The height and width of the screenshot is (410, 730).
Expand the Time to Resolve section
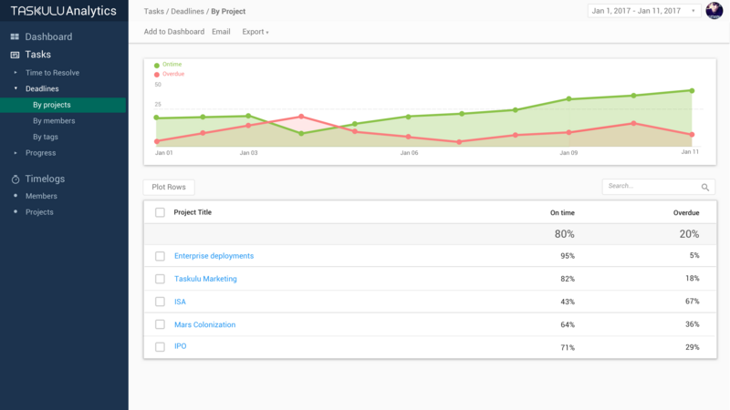[x=16, y=73]
